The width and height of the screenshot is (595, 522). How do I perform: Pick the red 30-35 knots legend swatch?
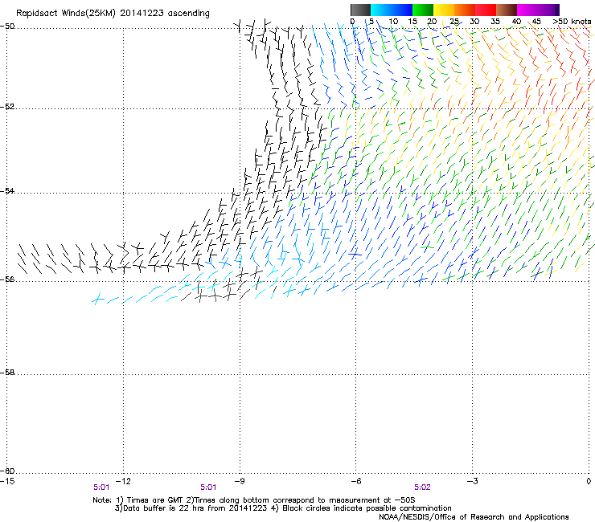tap(486, 10)
